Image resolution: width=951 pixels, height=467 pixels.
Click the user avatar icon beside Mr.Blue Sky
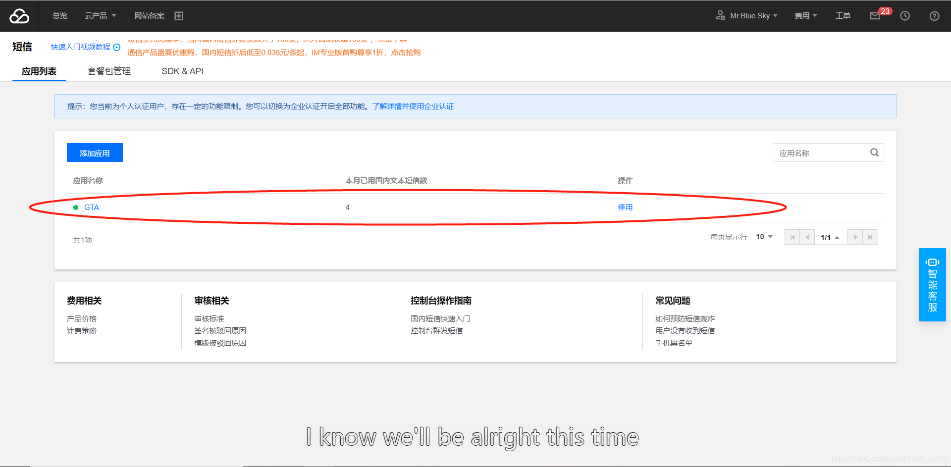coord(720,15)
